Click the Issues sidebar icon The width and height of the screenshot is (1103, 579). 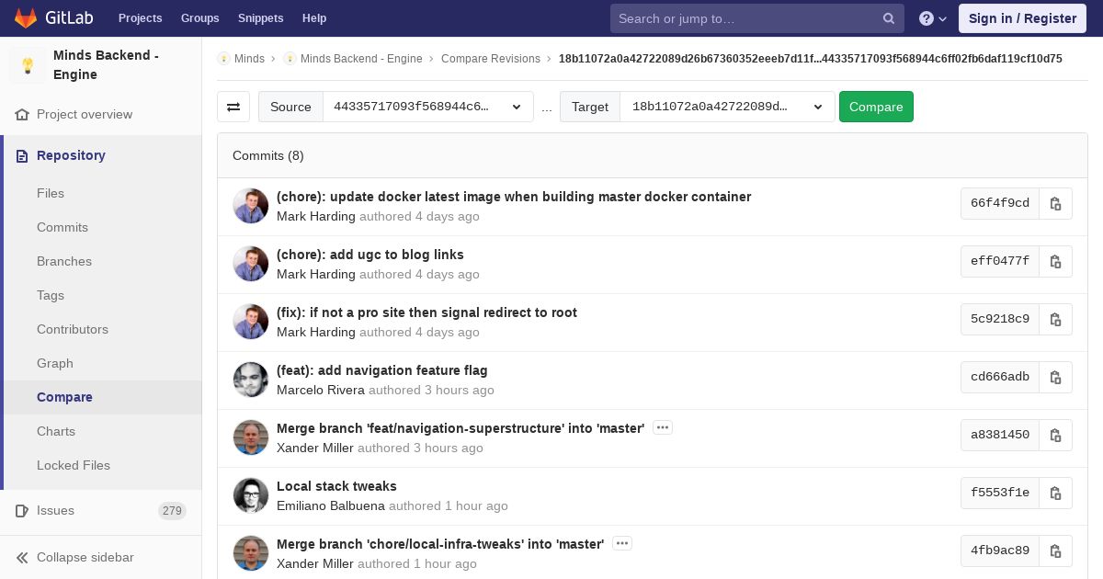pos(22,511)
